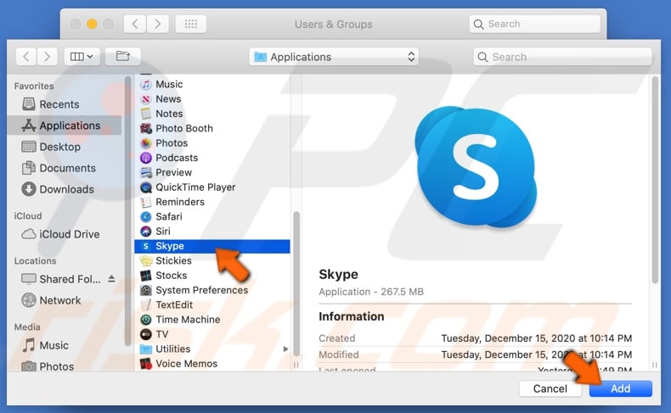Click the file dialog Search field

562,57
